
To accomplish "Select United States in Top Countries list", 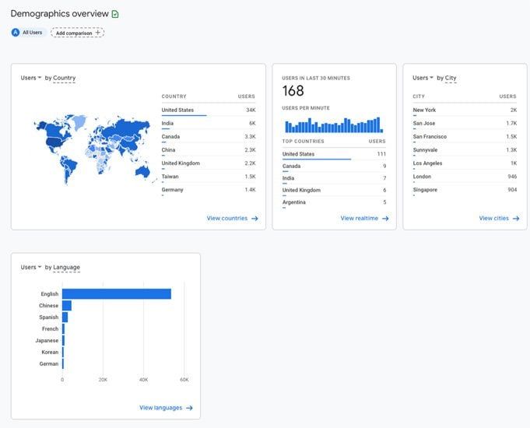I will click(334, 154).
